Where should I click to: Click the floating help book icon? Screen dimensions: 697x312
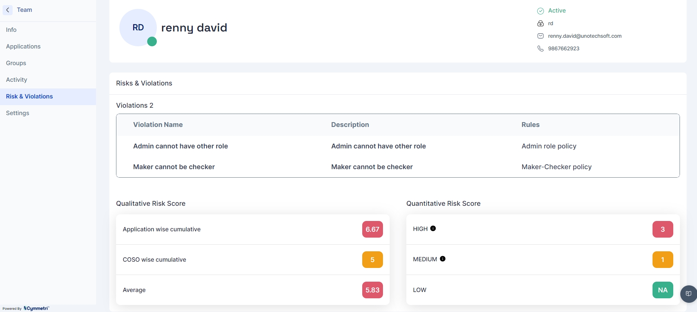point(688,294)
